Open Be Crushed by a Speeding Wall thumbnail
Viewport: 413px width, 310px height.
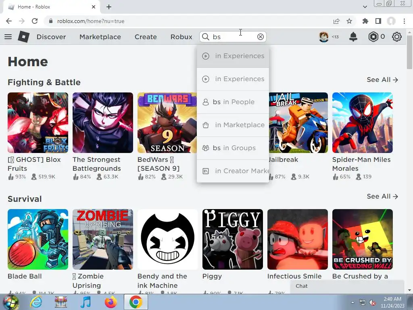tap(363, 239)
